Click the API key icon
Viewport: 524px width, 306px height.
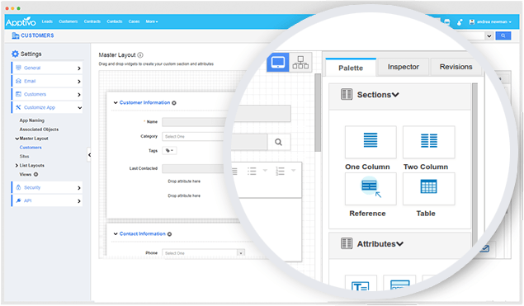(18, 200)
